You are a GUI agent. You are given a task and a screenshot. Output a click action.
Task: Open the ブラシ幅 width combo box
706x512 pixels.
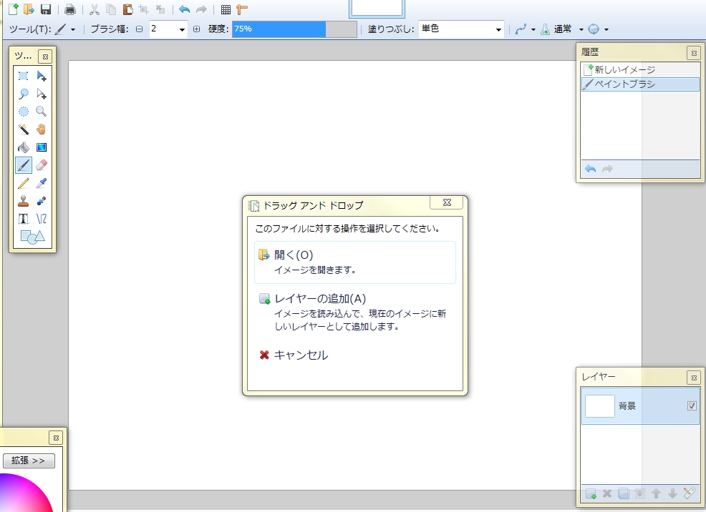click(168, 29)
